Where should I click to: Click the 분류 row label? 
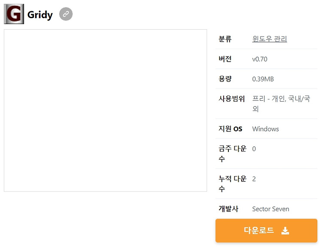(x=225, y=39)
